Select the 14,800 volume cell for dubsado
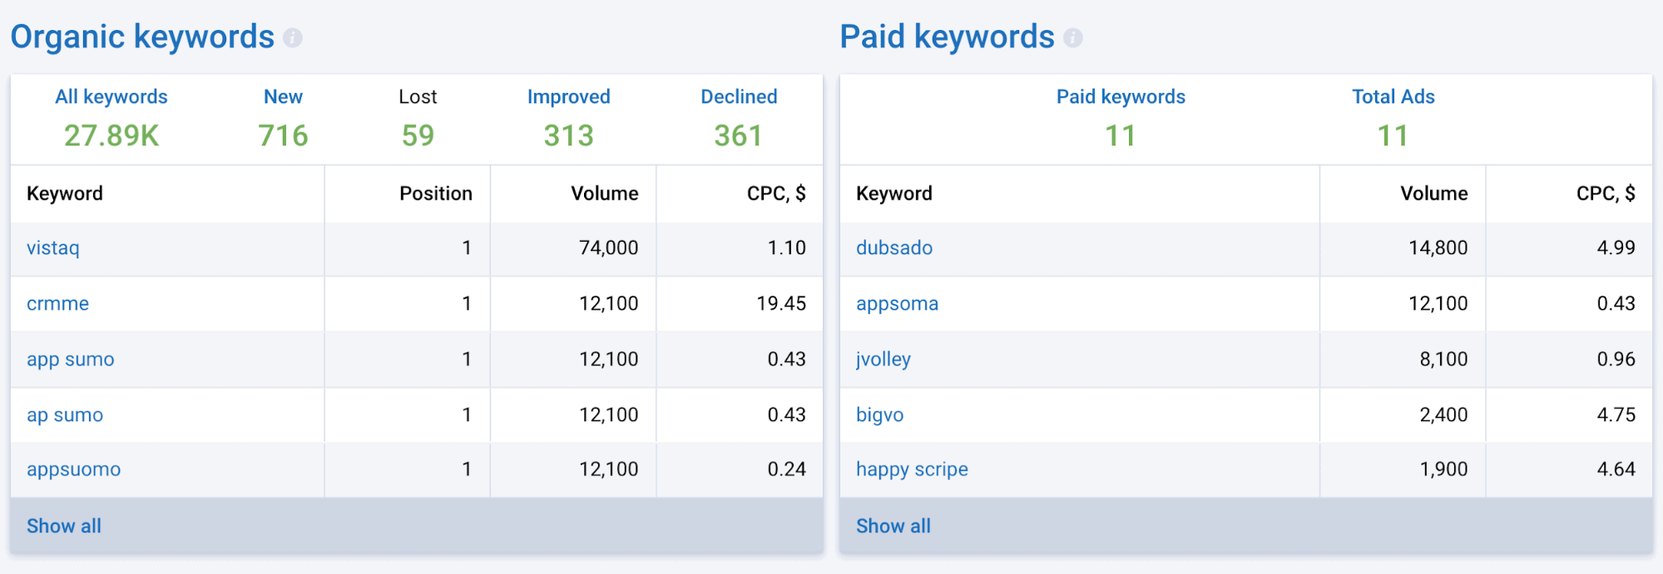The height and width of the screenshot is (574, 1663). pos(1403,248)
